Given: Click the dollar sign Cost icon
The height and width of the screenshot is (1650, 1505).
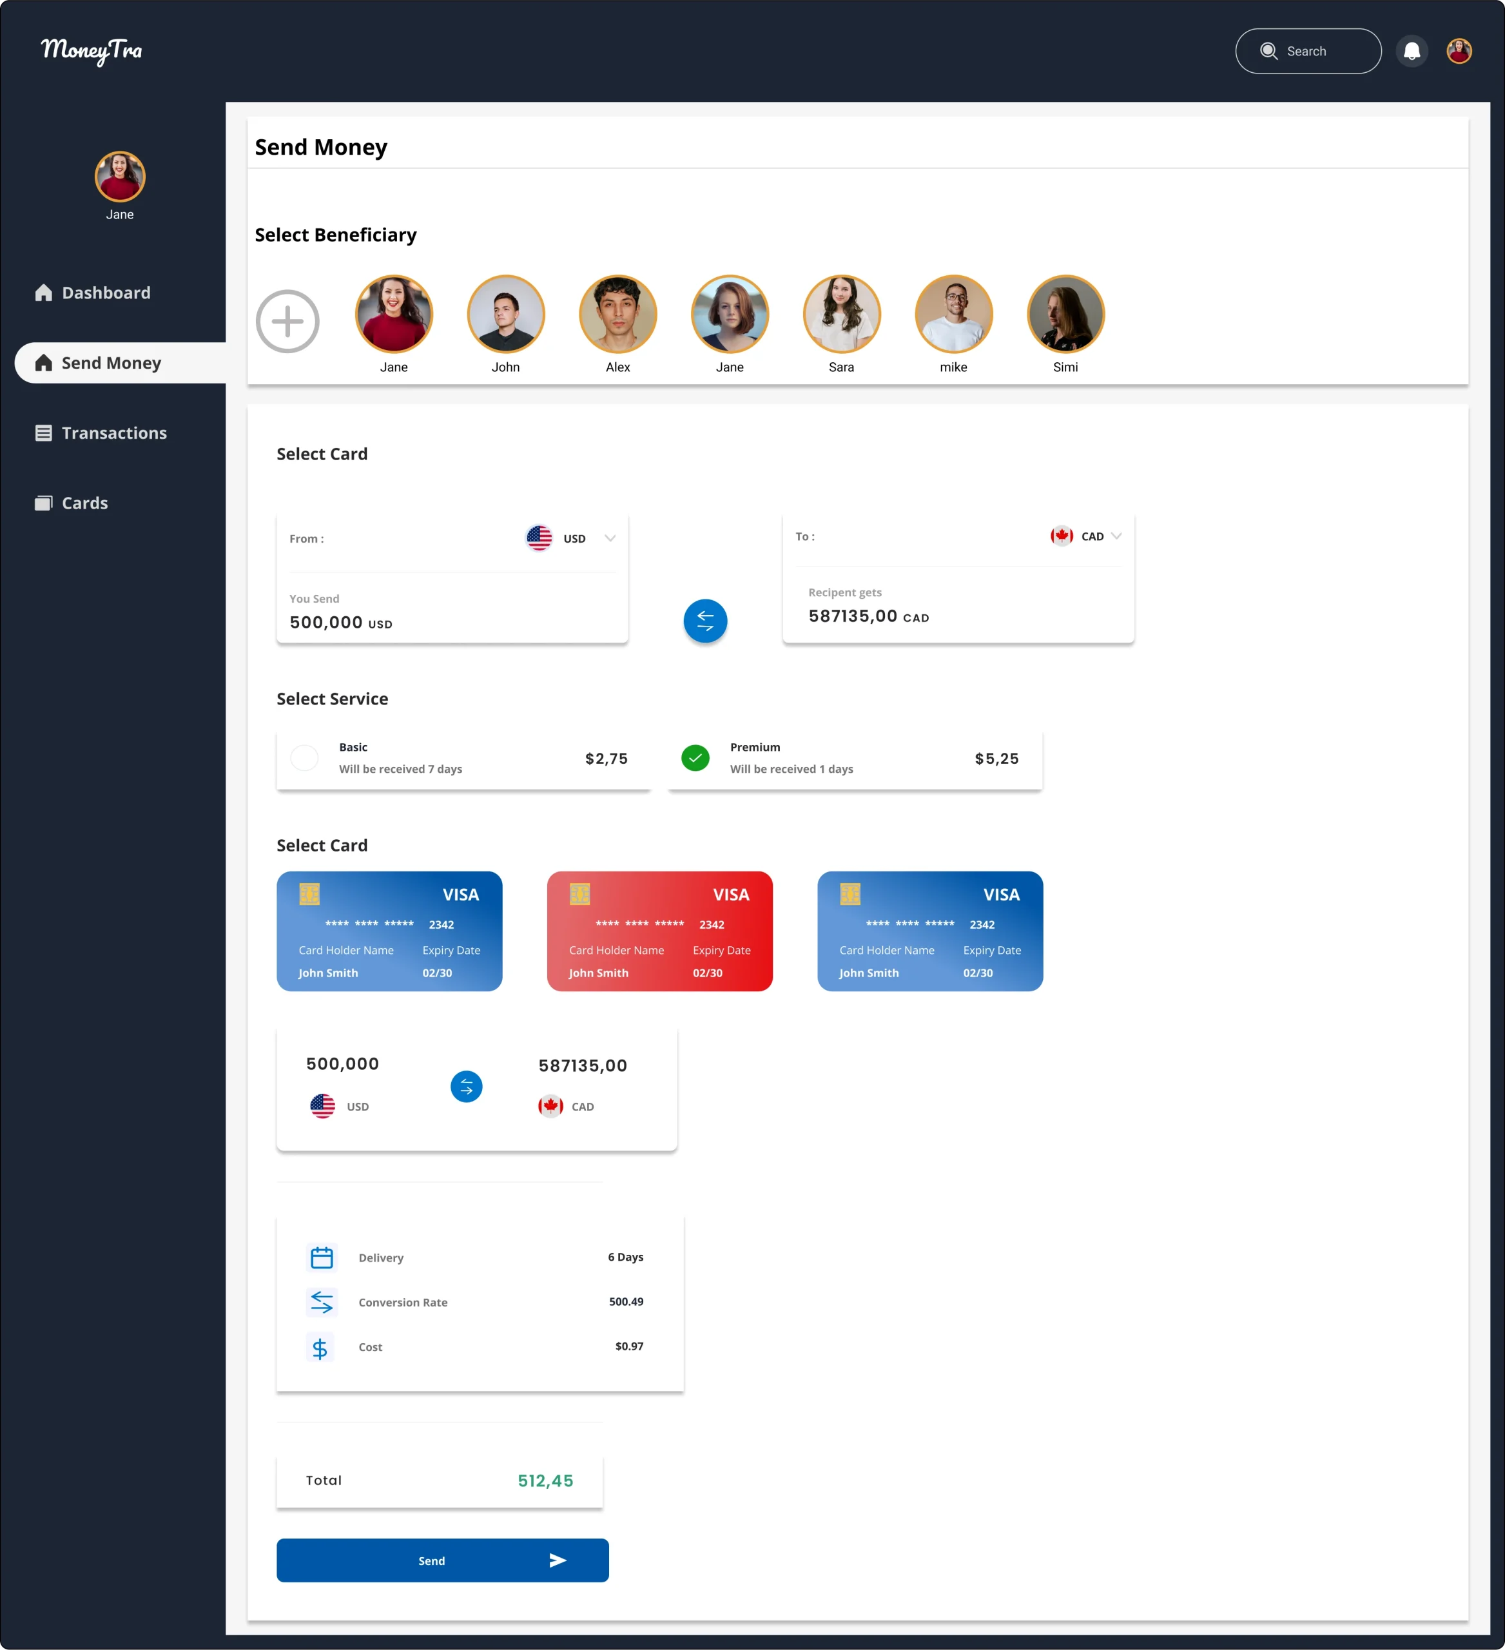Looking at the screenshot, I should click(320, 1347).
